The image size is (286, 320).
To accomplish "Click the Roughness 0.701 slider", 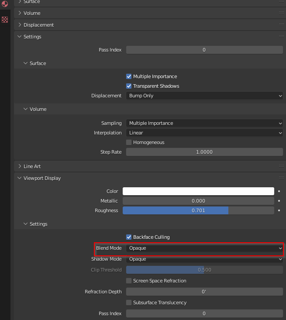I will 198,210.
